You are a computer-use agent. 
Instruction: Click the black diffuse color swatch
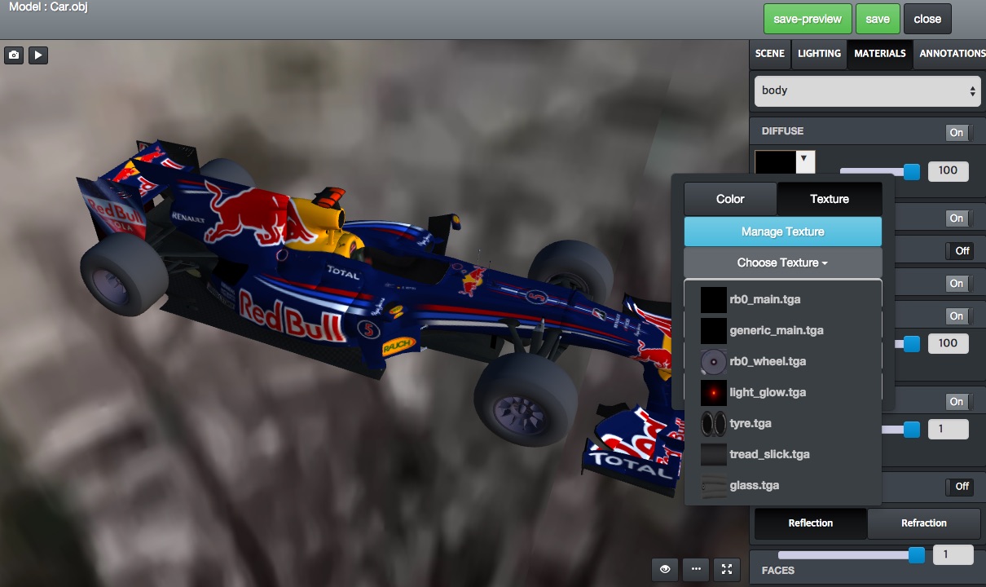pyautogui.click(x=776, y=161)
